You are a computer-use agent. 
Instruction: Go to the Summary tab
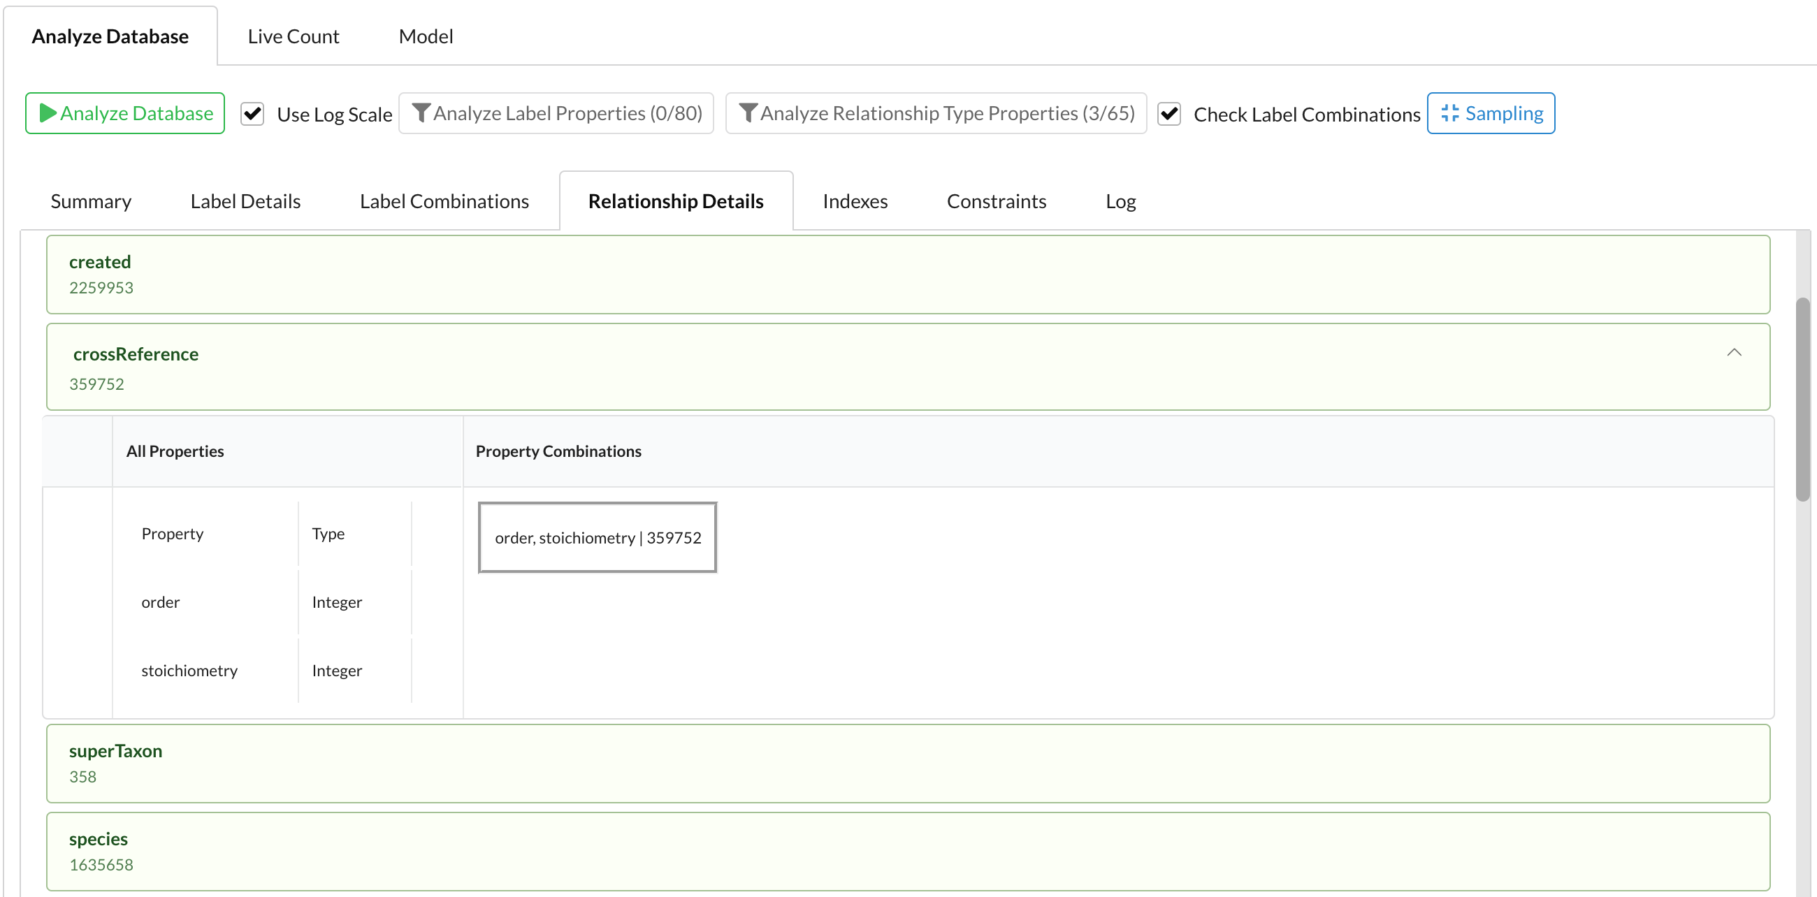coord(91,202)
